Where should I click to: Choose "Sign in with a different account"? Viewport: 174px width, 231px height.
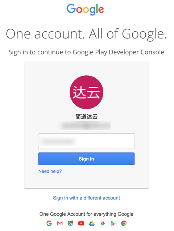click(x=87, y=198)
